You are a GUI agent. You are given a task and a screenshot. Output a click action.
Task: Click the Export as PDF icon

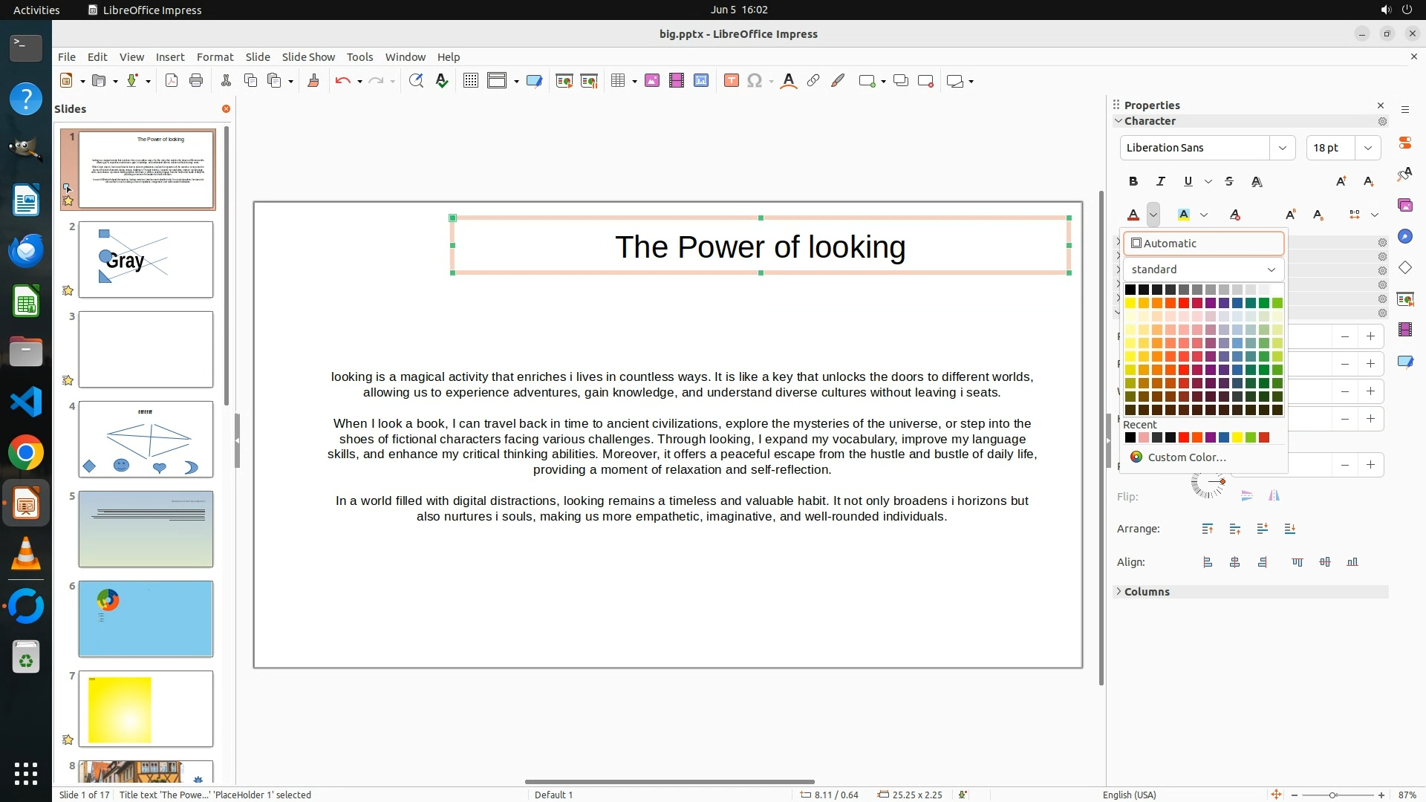(x=172, y=81)
